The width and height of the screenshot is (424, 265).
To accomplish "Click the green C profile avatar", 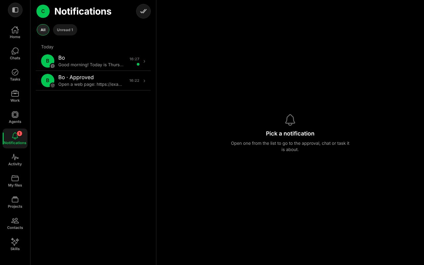I will point(43,11).
